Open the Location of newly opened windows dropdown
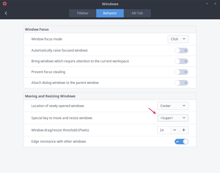The image size is (220, 173). coord(173,106)
